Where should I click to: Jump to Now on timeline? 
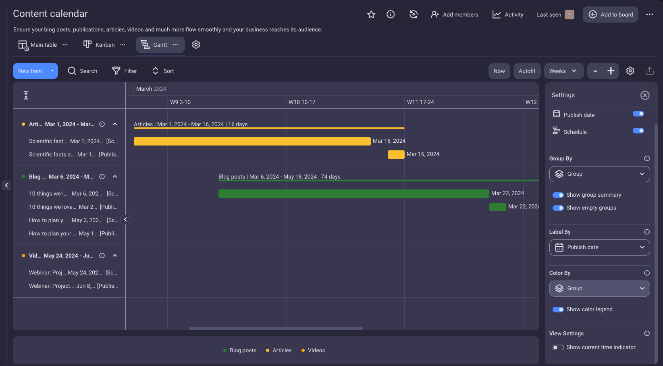[499, 71]
